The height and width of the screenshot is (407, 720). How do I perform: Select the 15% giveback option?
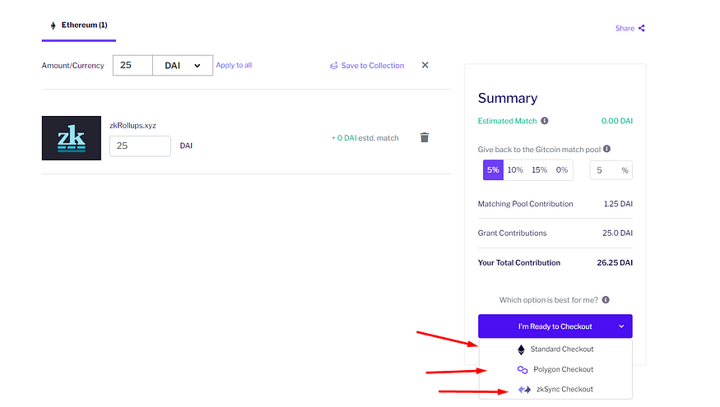tap(539, 169)
